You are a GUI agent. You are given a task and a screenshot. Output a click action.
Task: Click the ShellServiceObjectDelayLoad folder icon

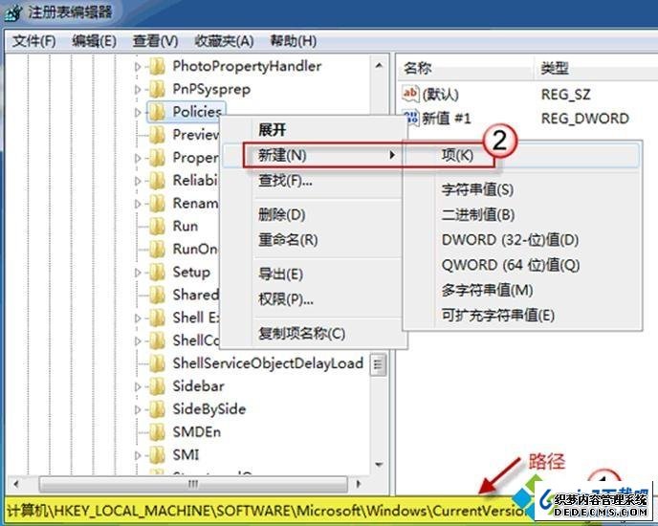157,363
